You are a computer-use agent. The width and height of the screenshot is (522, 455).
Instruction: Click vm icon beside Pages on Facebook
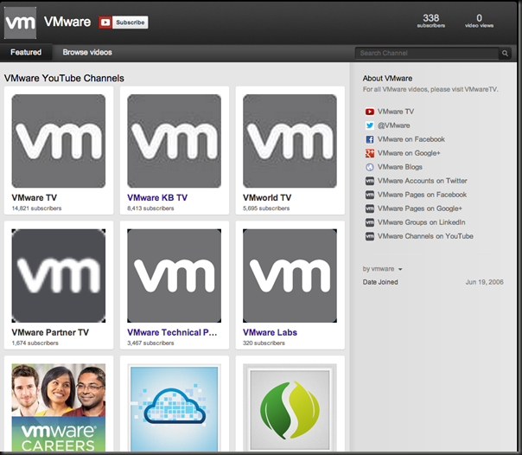click(x=370, y=195)
